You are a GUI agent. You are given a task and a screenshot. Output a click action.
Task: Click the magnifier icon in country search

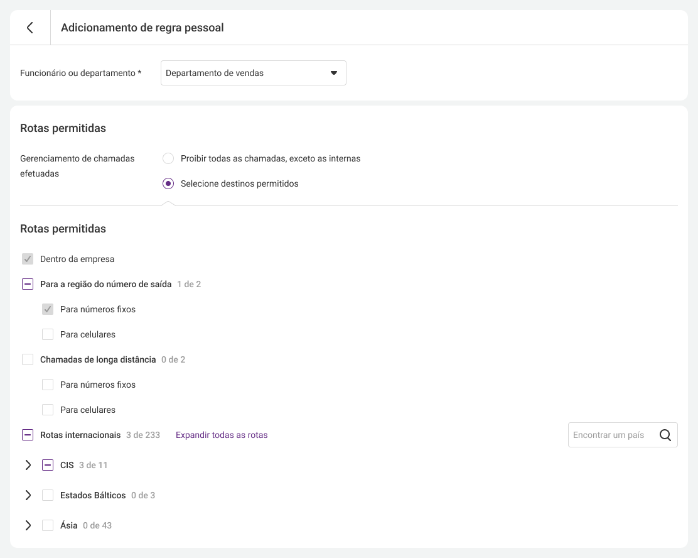(x=665, y=435)
